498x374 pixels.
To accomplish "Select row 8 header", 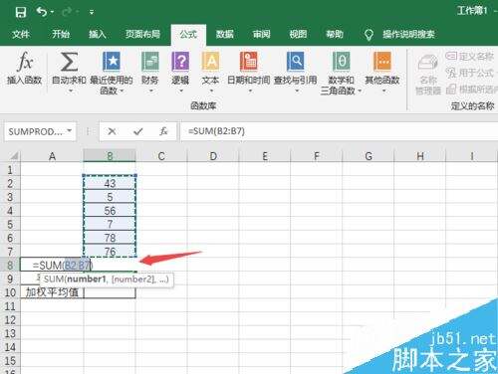I will click(10, 266).
